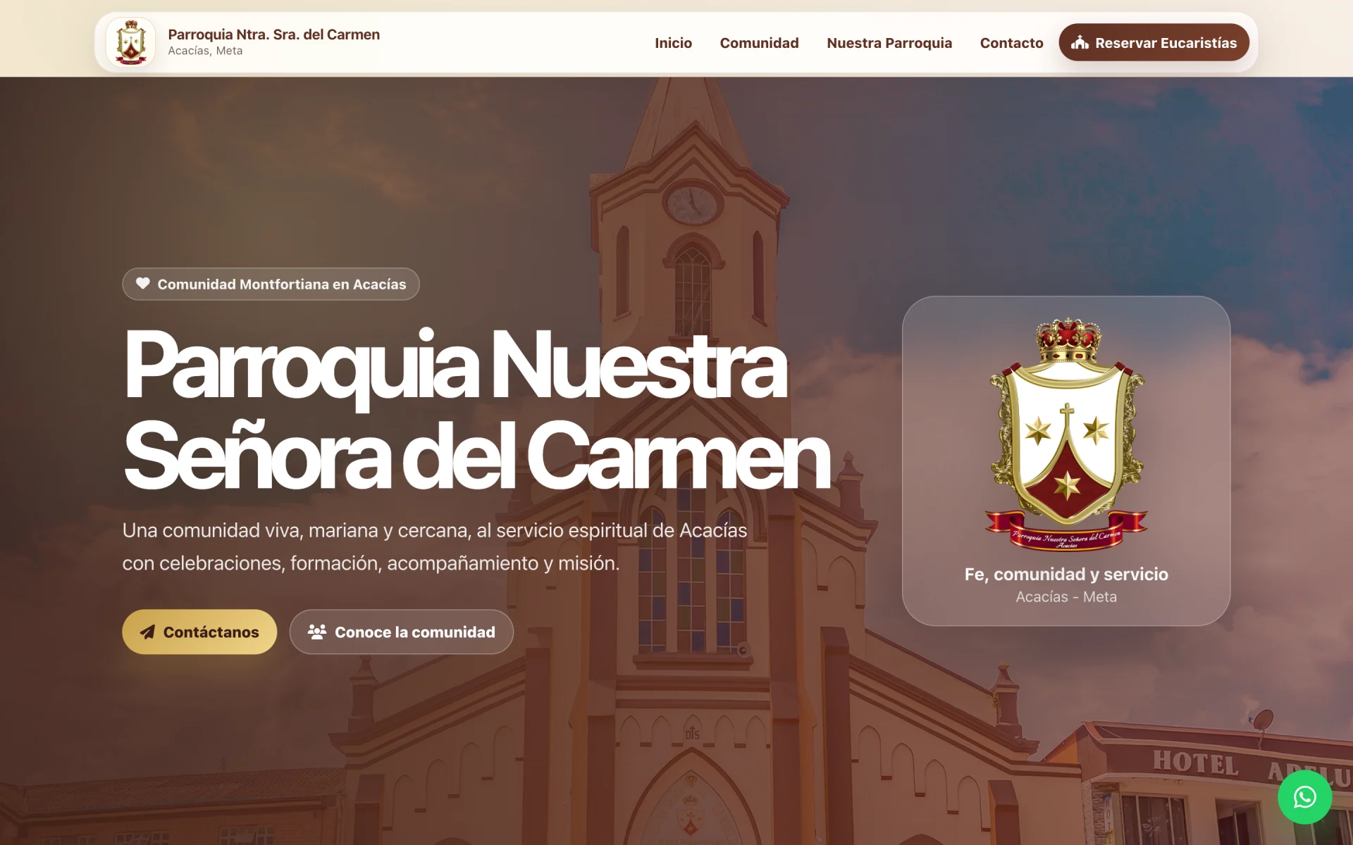
Task: Click the Contáctanos button
Action: click(x=199, y=632)
